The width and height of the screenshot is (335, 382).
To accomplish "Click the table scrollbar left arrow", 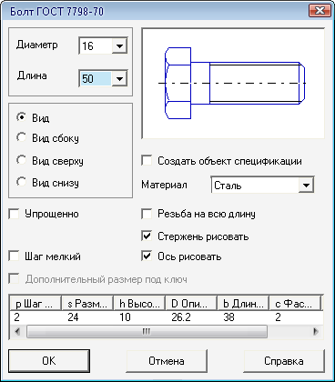I will tap(17, 331).
